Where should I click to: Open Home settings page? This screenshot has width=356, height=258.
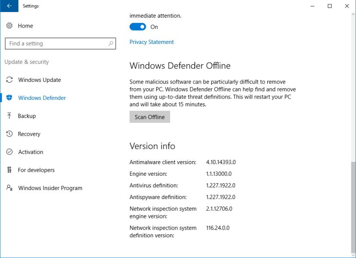coord(25,26)
